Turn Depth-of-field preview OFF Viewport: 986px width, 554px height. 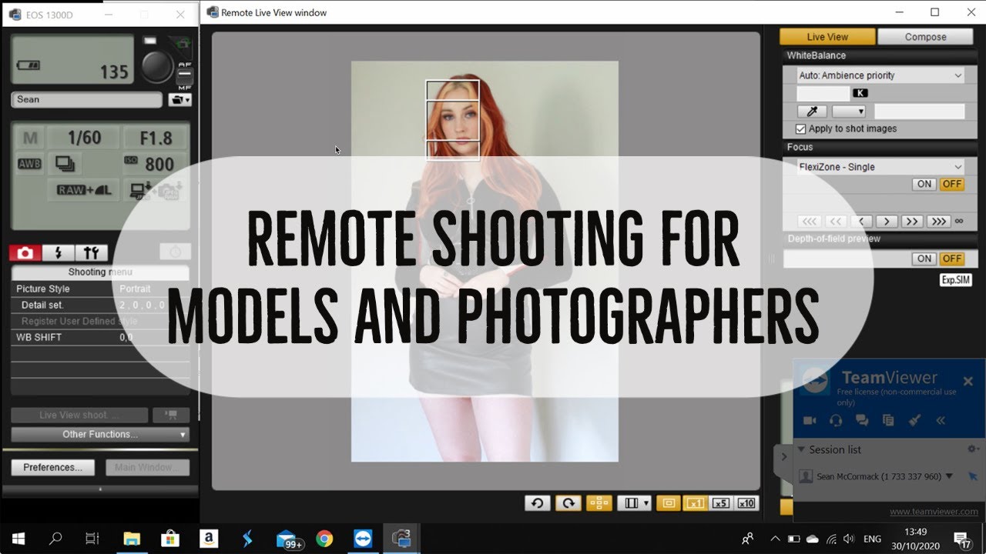952,259
